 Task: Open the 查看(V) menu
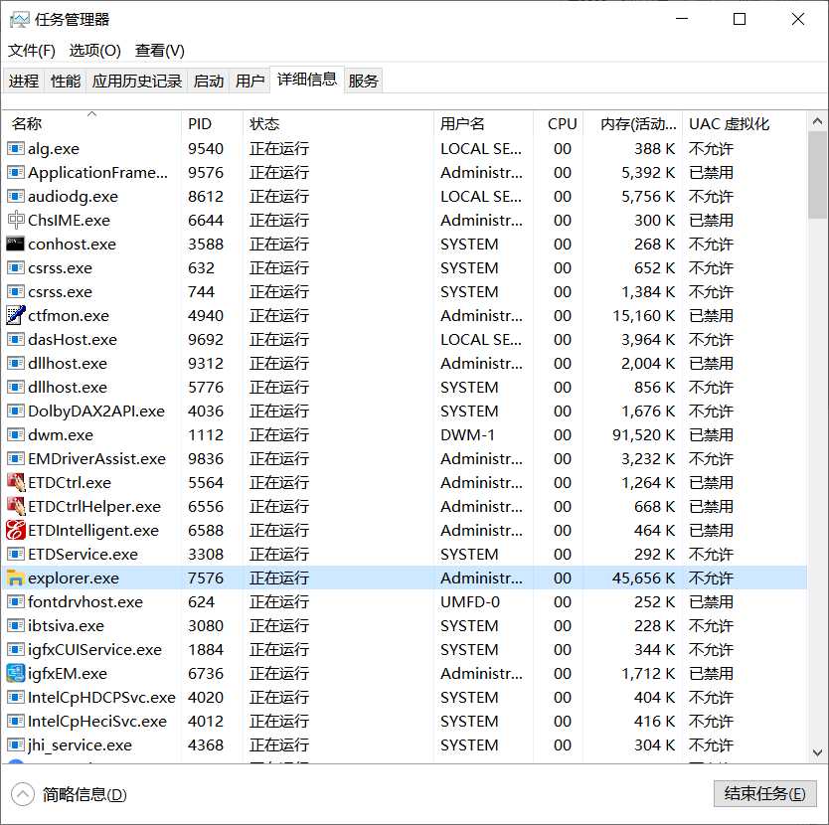coord(160,51)
